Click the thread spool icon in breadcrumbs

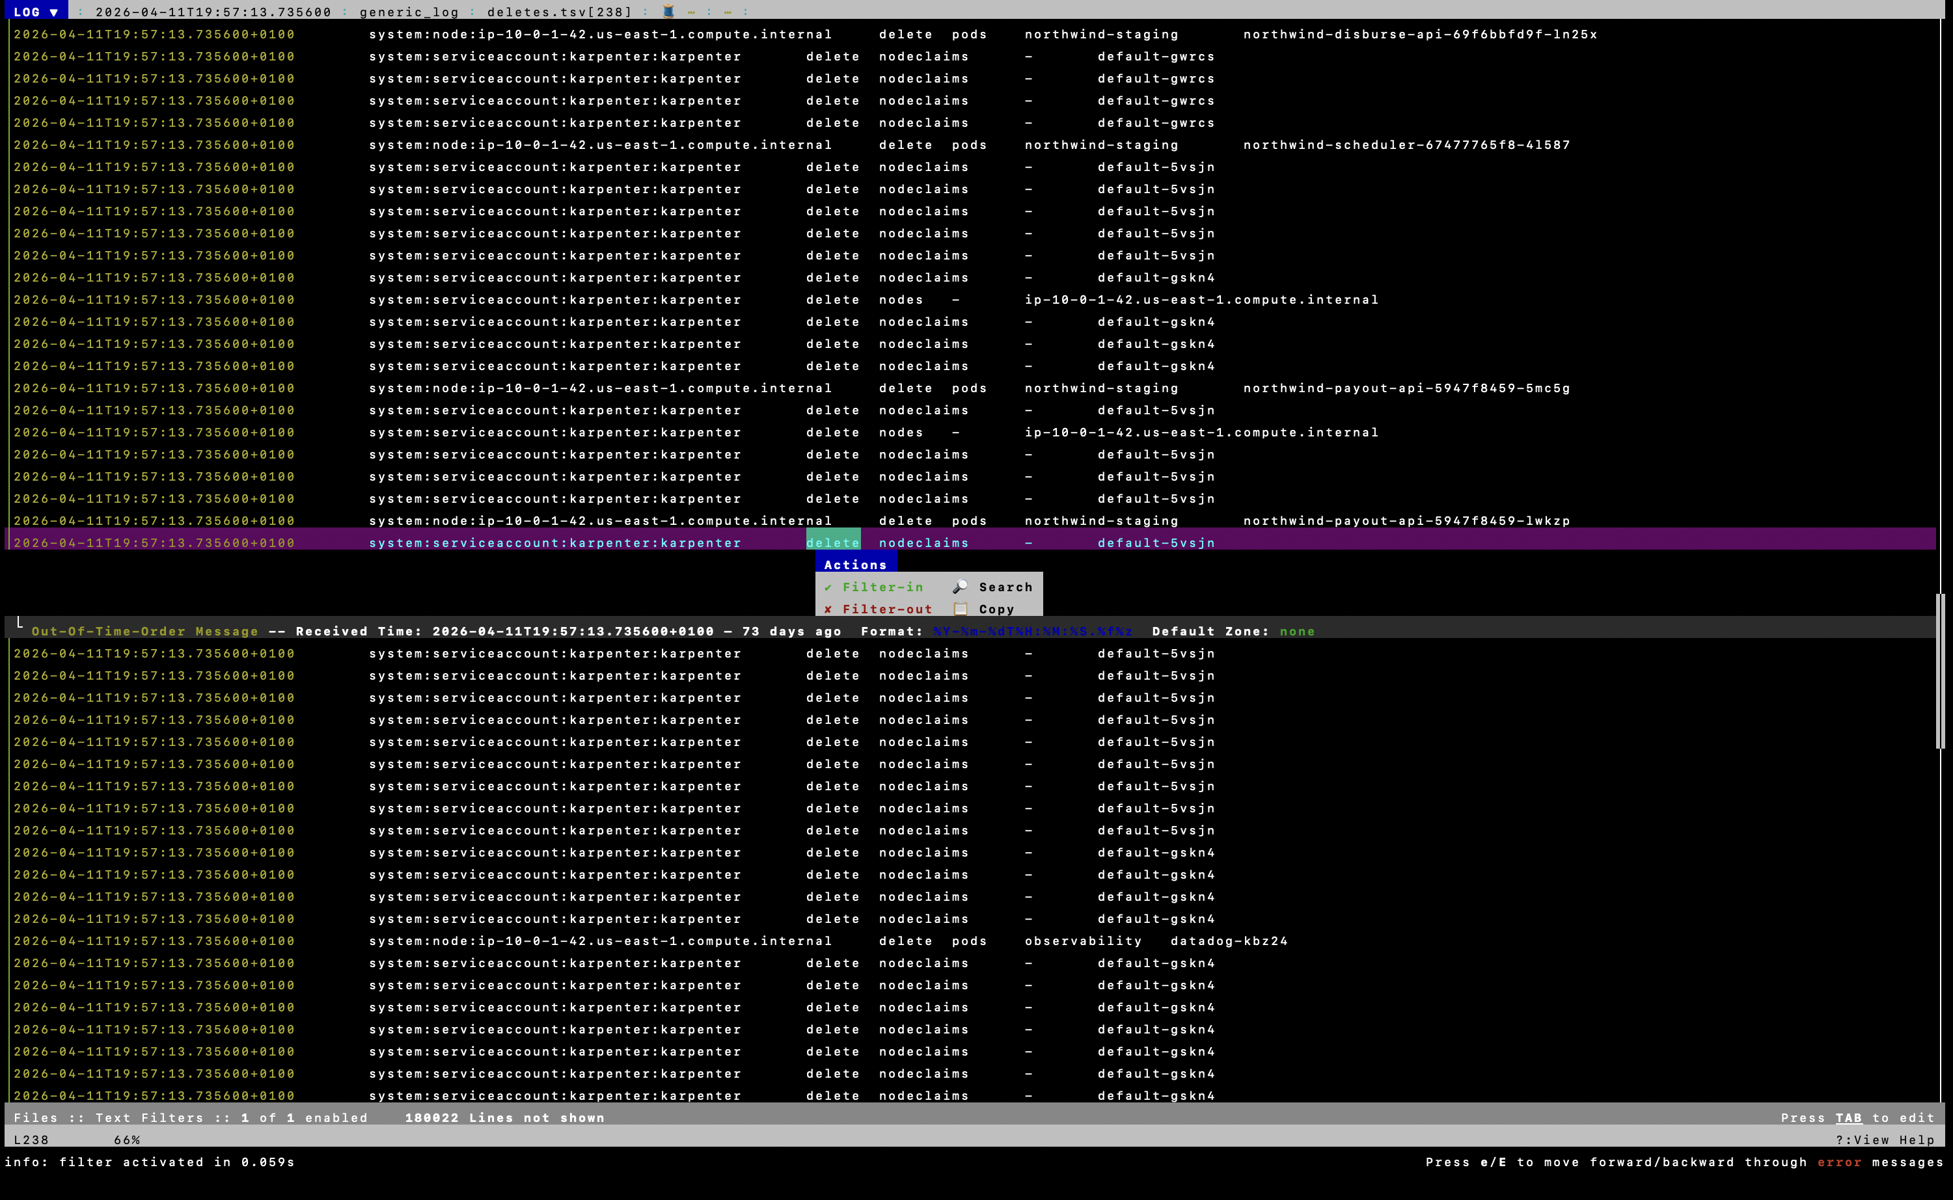coord(668,12)
